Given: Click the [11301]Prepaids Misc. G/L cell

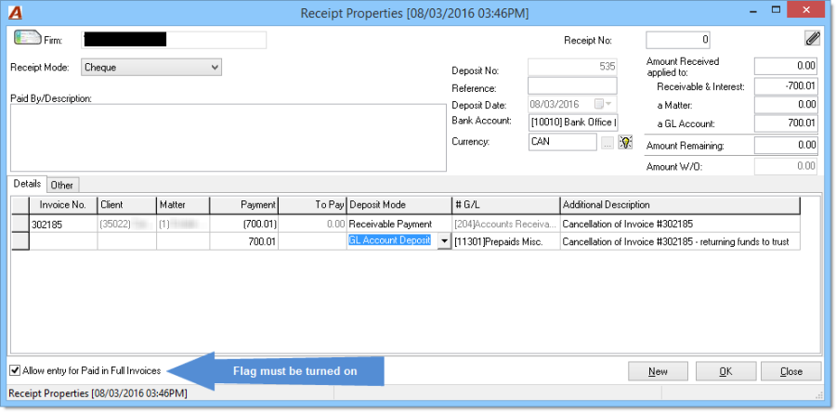Looking at the screenshot, I should (506, 241).
